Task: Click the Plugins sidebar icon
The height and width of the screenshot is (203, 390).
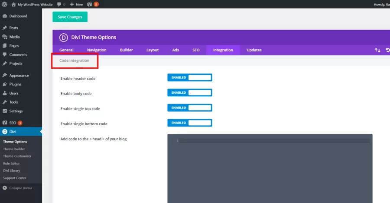Action: click(5, 84)
